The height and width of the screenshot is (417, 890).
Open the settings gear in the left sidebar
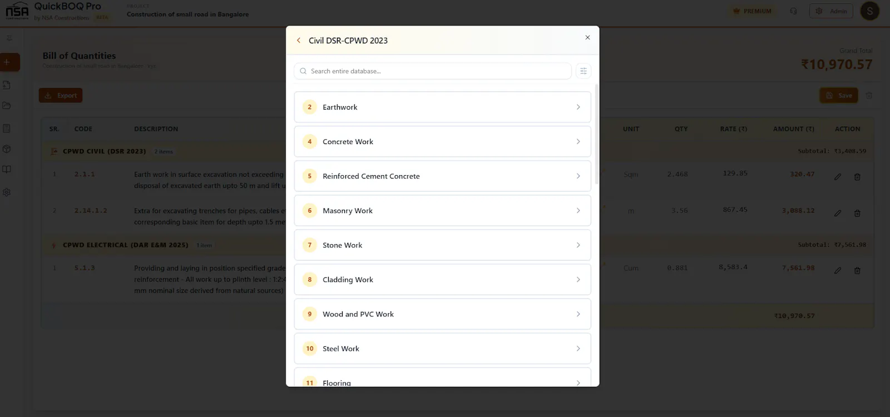[7, 192]
